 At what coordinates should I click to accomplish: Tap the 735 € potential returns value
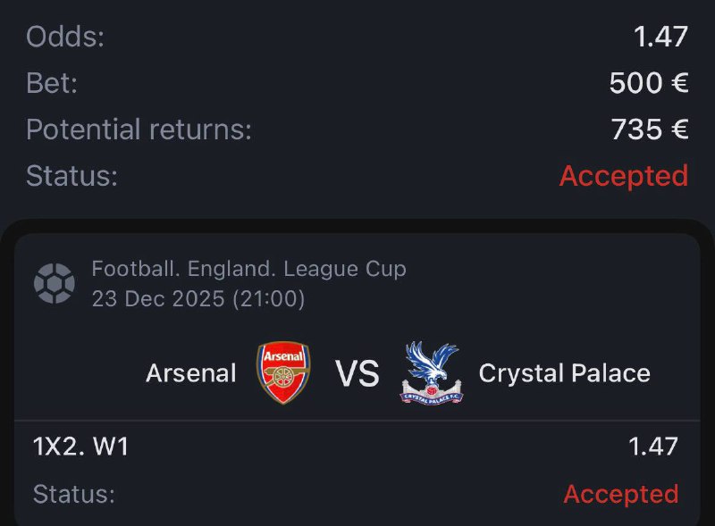click(x=649, y=129)
